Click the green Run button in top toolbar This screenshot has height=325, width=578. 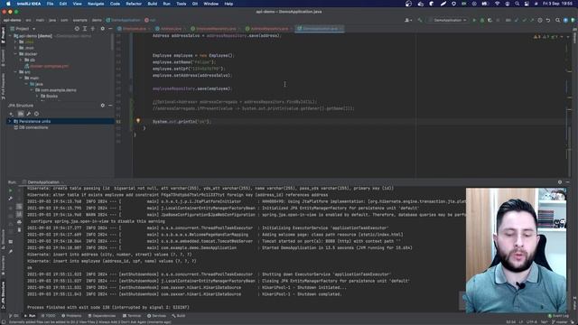pos(474,20)
